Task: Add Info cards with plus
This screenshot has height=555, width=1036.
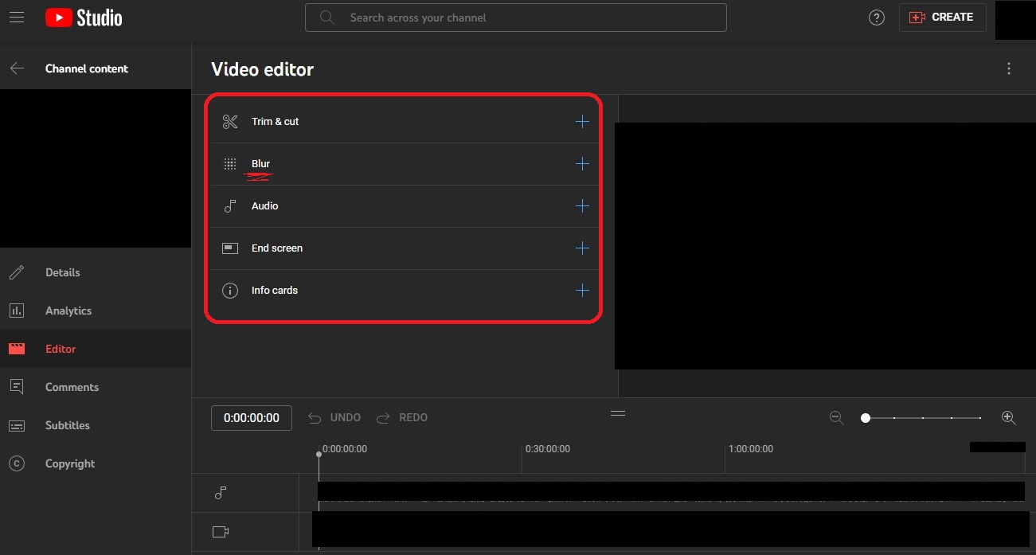Action: [582, 291]
